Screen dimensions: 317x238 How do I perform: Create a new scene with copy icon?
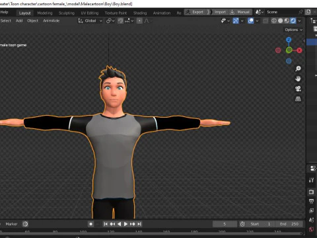308,12
